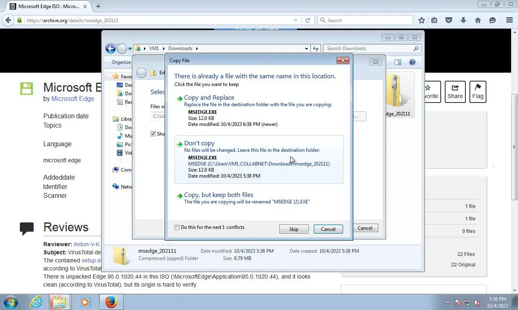This screenshot has height=310, width=518.
Task: Click Downloads in Explorer address breadcrumb
Action: pos(180,48)
